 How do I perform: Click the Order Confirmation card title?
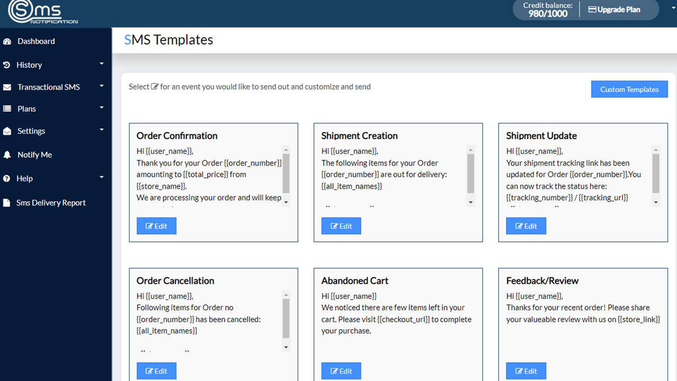point(177,135)
